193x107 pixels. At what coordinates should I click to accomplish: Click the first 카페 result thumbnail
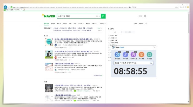(49, 88)
